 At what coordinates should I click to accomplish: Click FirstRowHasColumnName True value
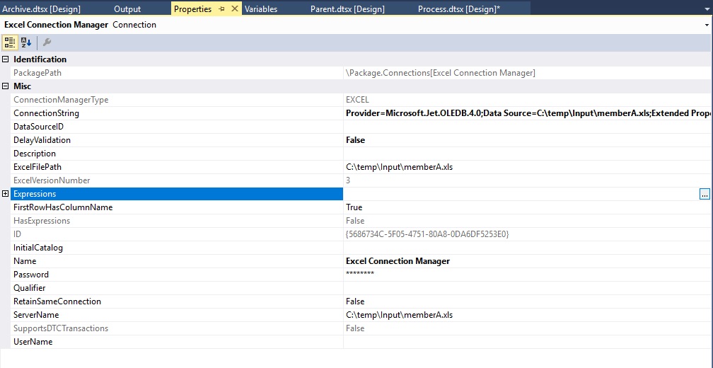354,207
